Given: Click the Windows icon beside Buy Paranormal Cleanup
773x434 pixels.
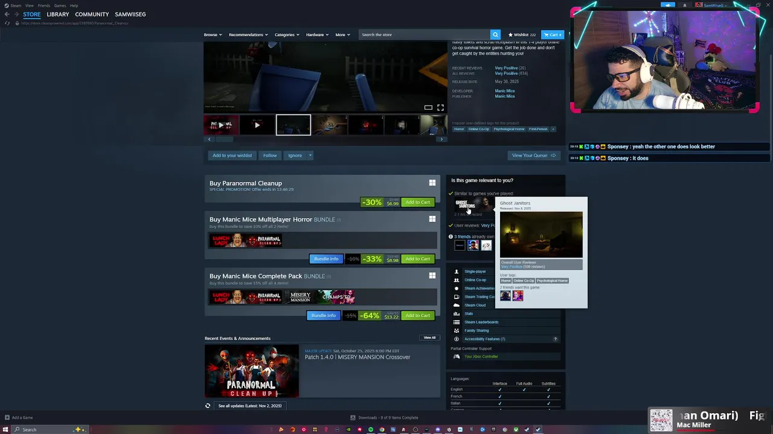Looking at the screenshot, I should (432, 183).
